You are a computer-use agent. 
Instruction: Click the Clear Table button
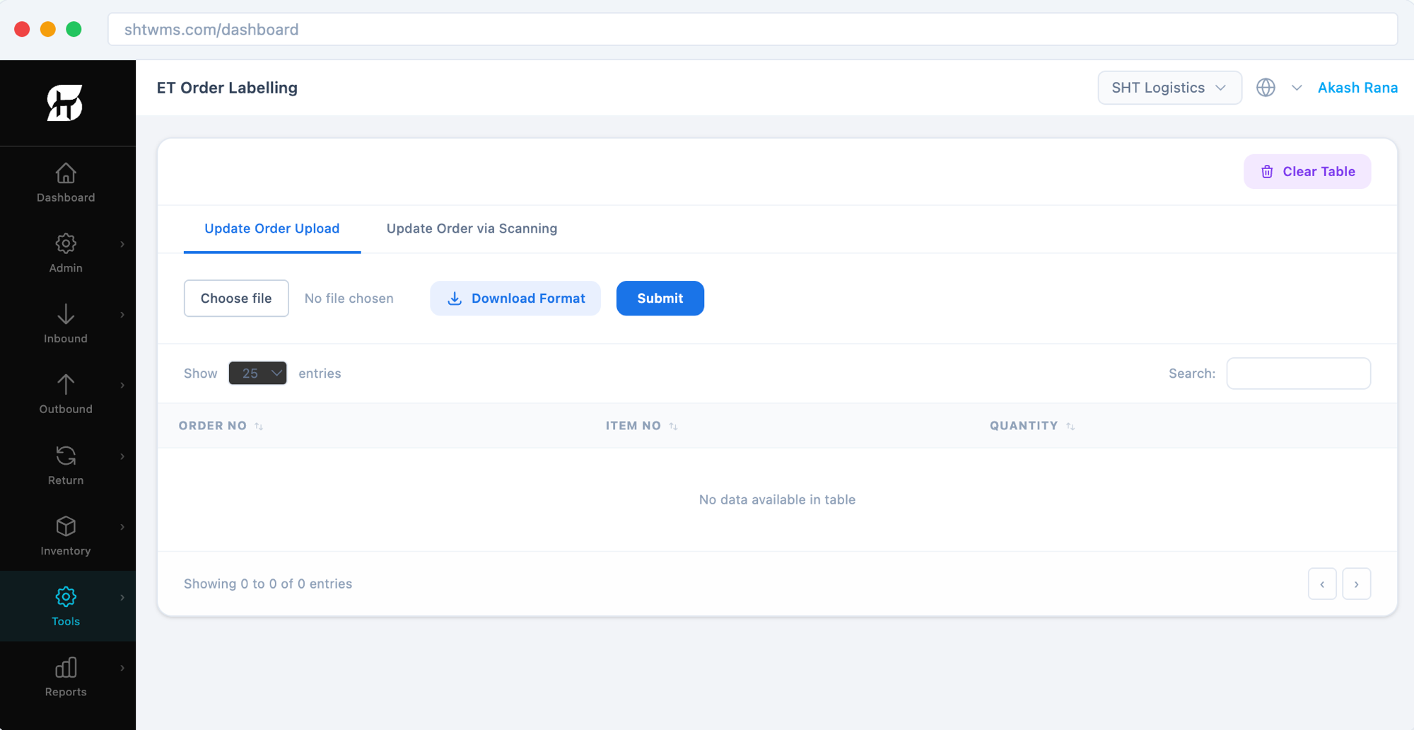tap(1307, 172)
